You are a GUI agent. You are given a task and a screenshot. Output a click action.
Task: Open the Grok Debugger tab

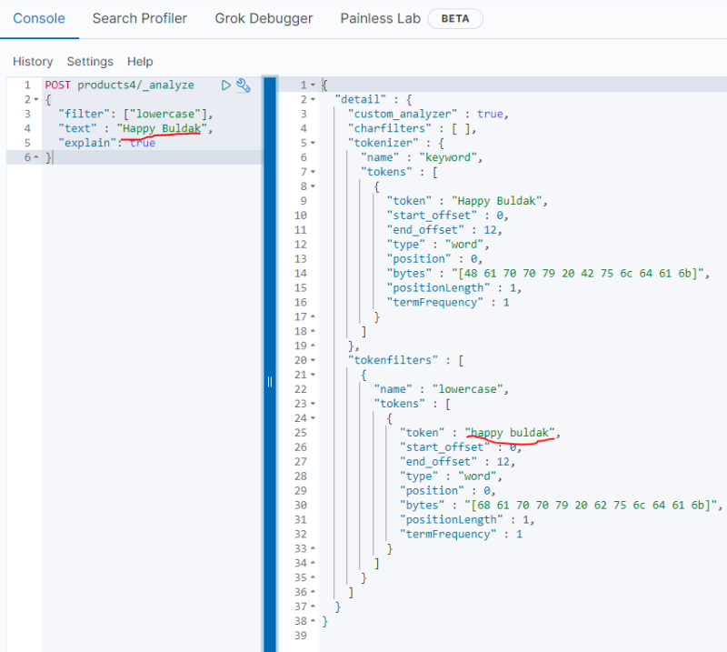(264, 18)
